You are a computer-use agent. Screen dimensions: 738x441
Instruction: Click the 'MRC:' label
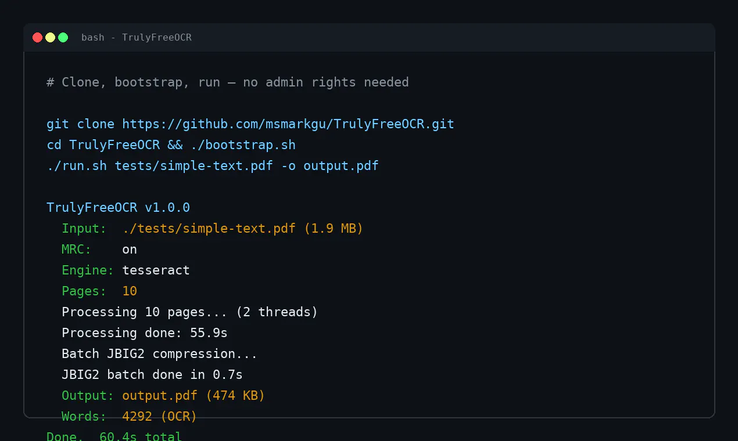[x=77, y=250]
